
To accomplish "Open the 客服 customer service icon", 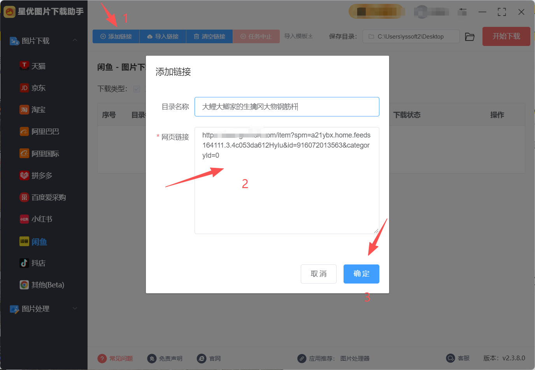I will [x=450, y=358].
